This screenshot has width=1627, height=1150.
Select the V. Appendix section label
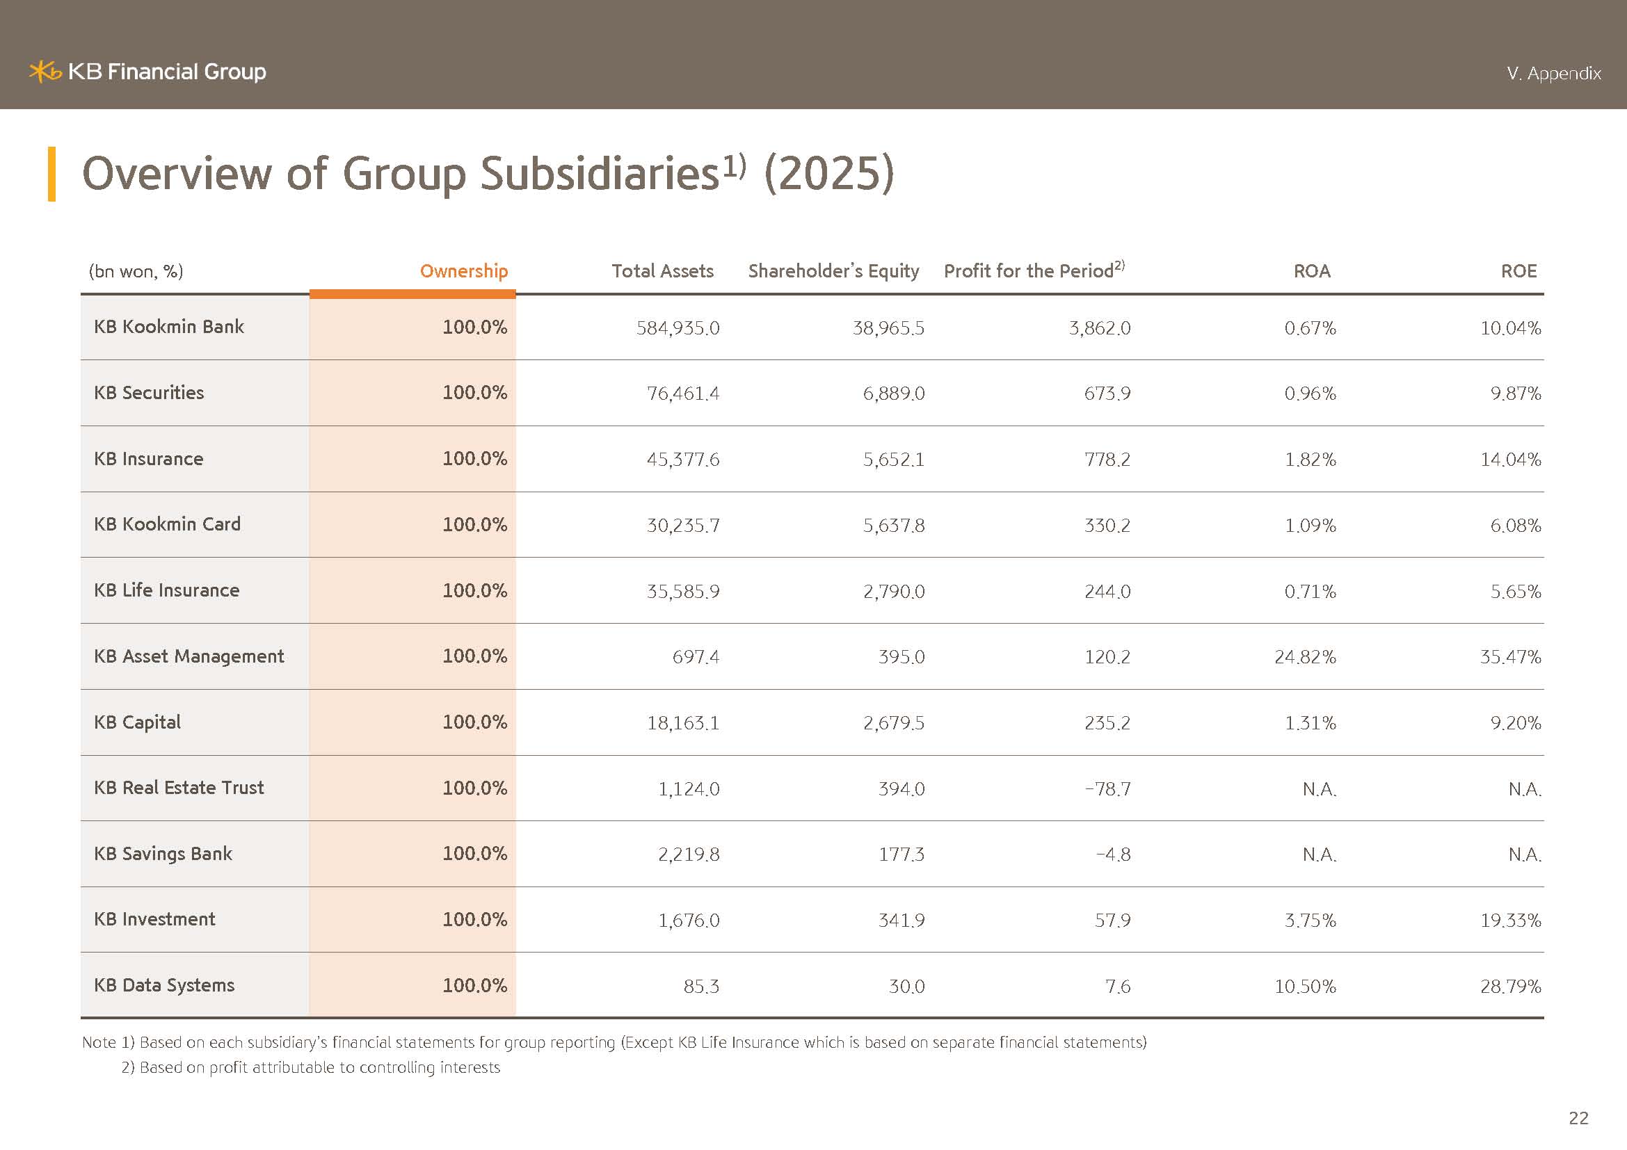(x=1553, y=74)
